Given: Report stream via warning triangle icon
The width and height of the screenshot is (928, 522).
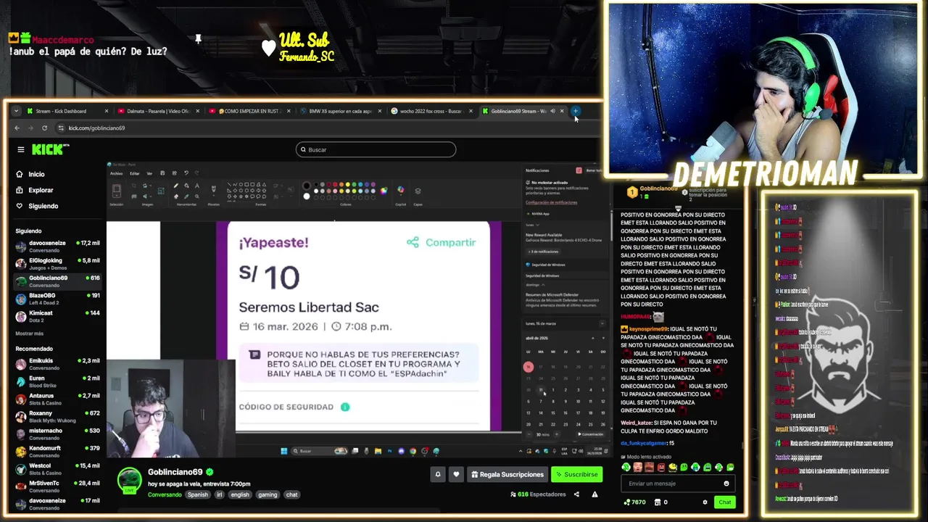Looking at the screenshot, I should click(594, 494).
